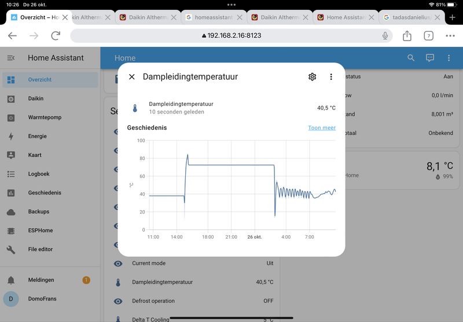Click the 8,1 °C weather card value
The image size is (463, 322).
(x=439, y=166)
